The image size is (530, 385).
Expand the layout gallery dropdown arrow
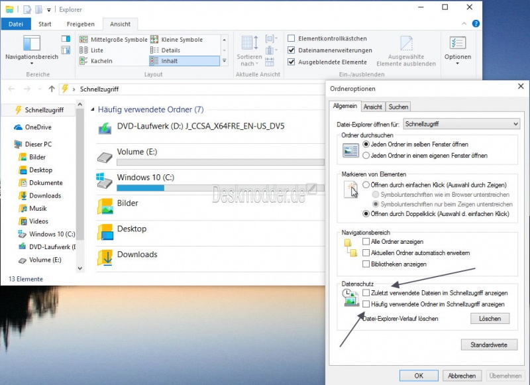click(225, 61)
